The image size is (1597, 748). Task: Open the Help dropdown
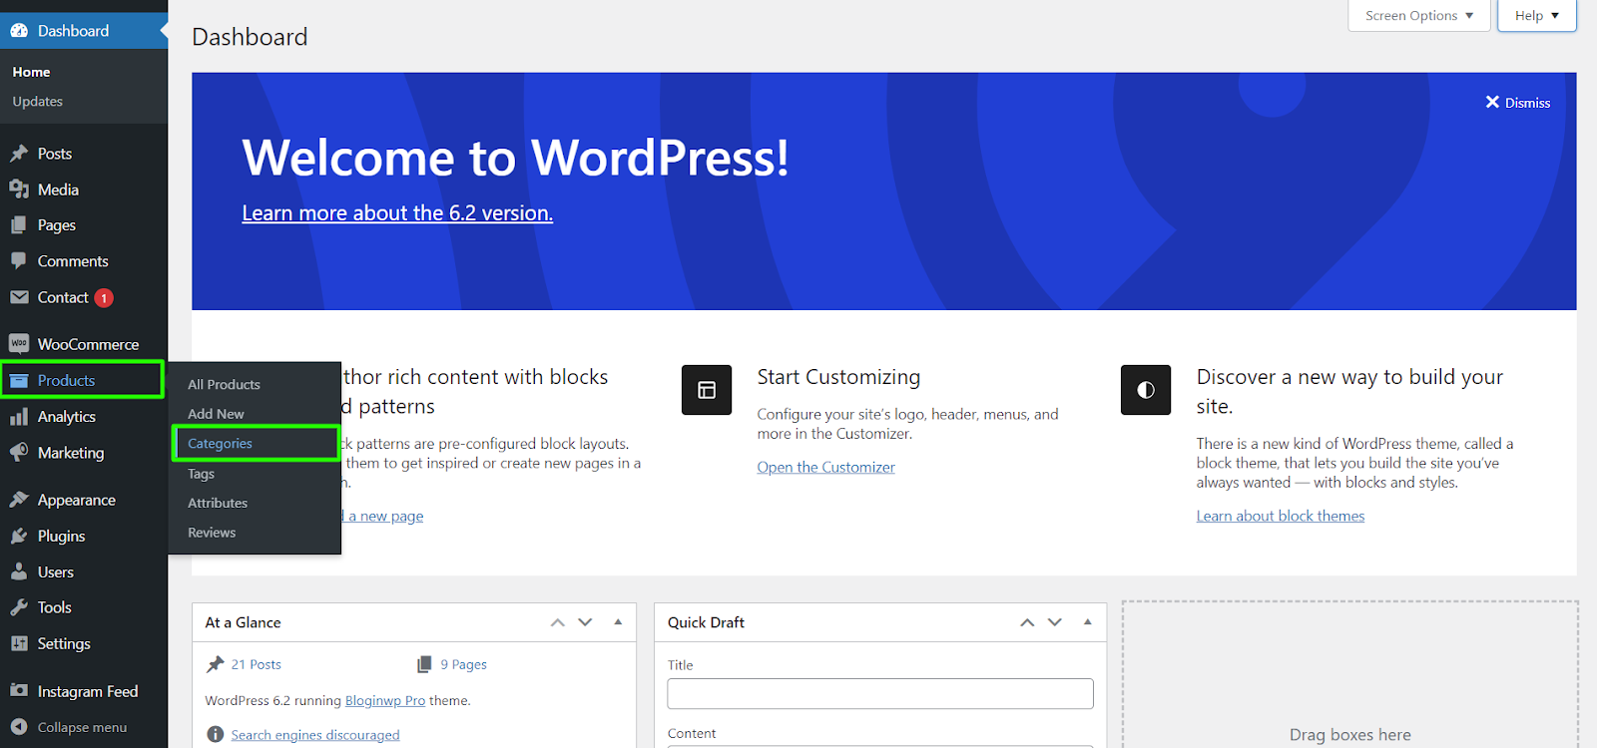[1537, 16]
